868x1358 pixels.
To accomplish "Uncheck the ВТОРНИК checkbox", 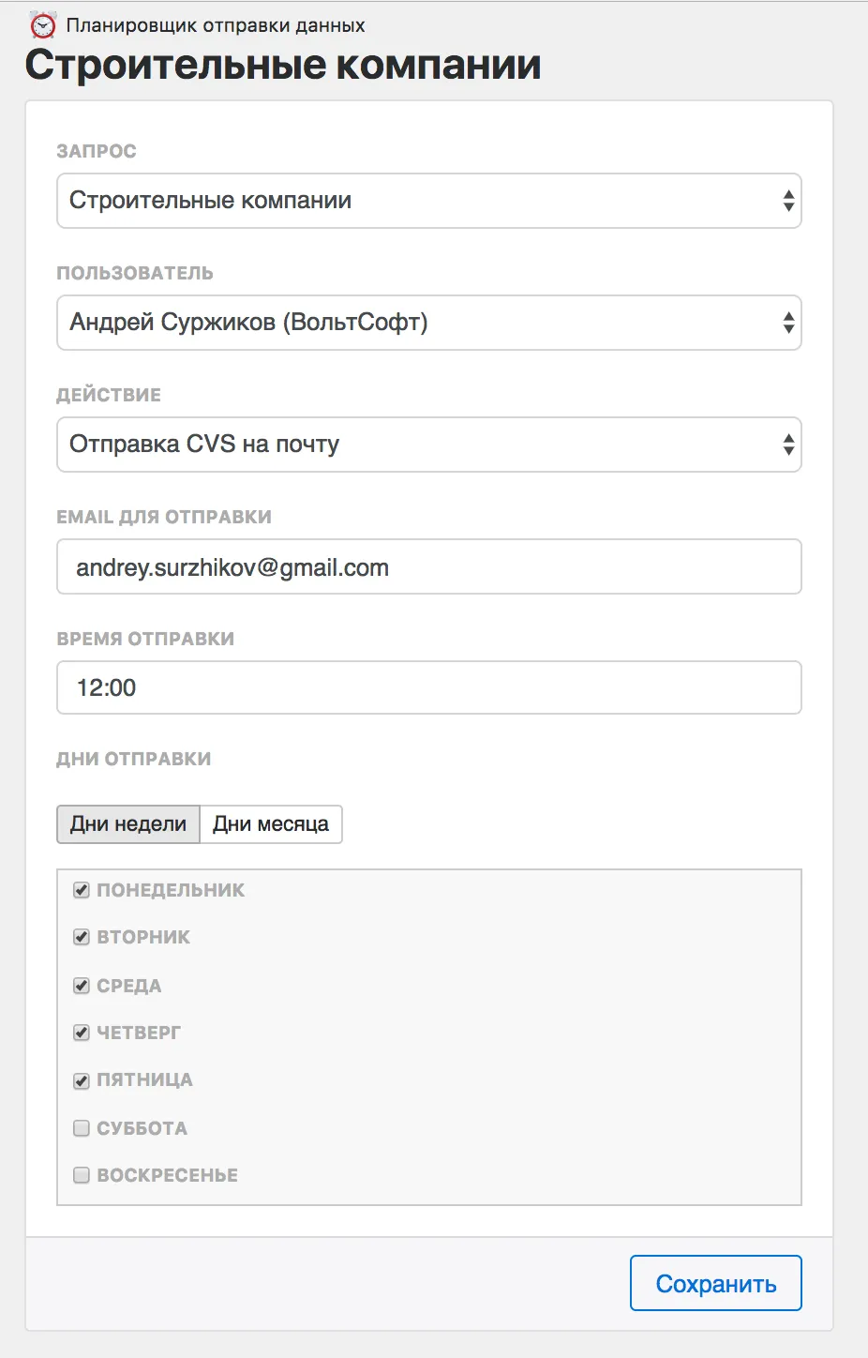I will coord(81,937).
